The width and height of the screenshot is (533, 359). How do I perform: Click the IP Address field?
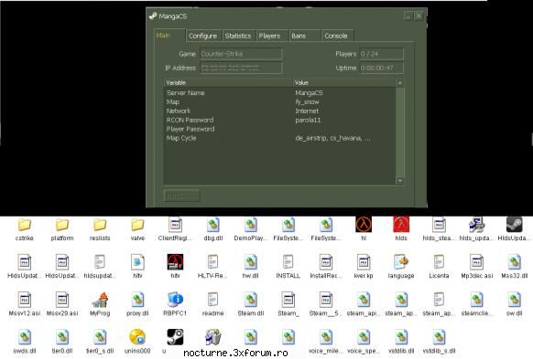pos(241,69)
